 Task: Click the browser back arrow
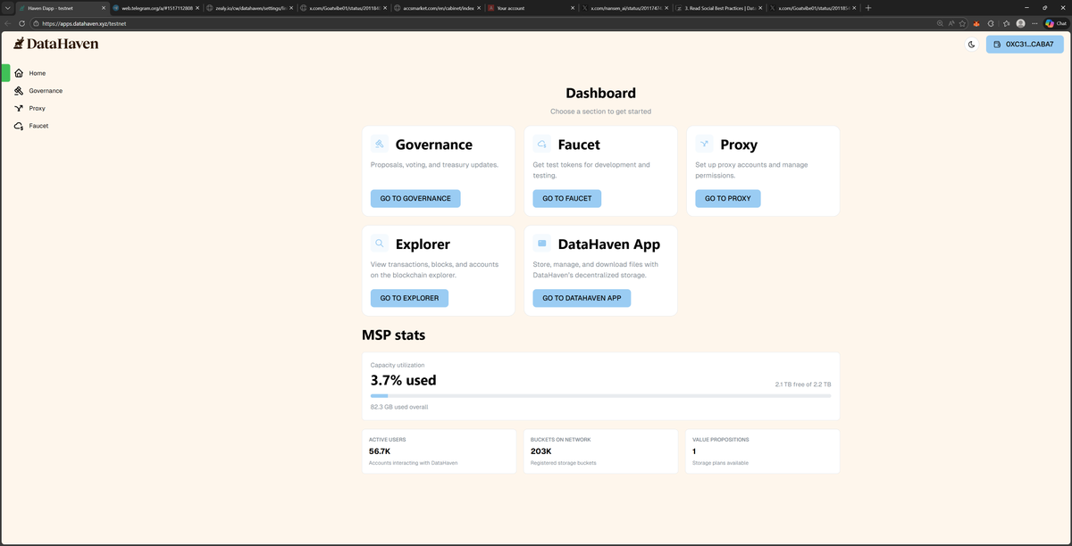[8, 23]
